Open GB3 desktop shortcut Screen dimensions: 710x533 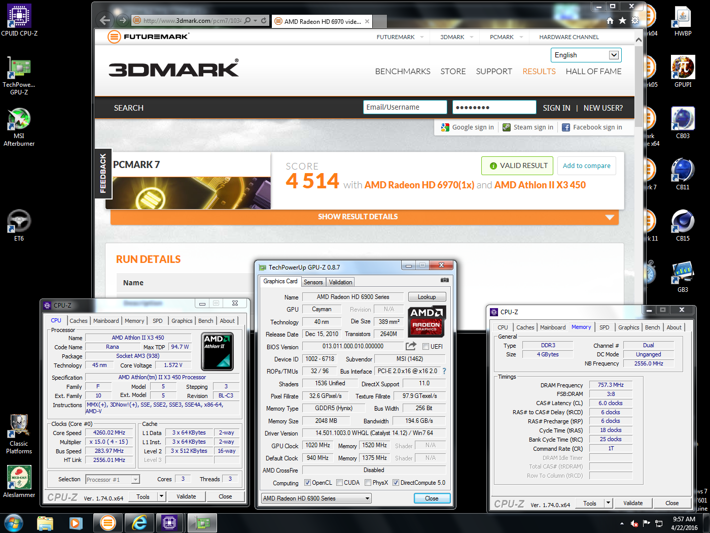(x=683, y=277)
